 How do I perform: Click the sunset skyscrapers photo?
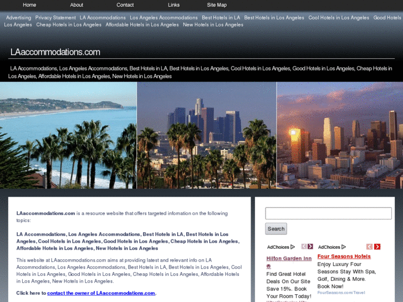340,135
